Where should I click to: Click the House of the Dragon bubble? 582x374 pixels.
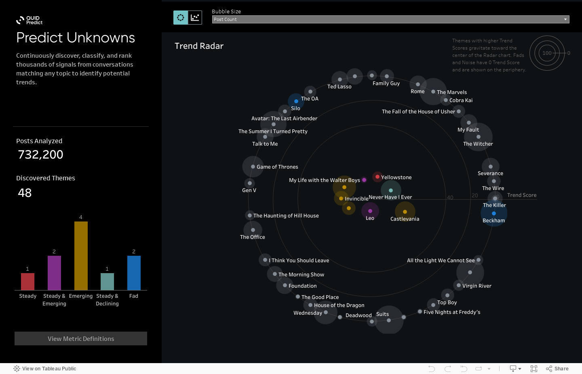[x=310, y=305]
